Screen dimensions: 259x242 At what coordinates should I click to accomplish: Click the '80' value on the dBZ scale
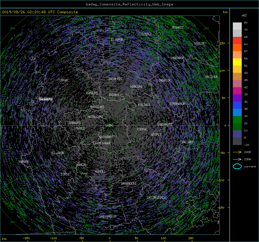[x=246, y=23]
